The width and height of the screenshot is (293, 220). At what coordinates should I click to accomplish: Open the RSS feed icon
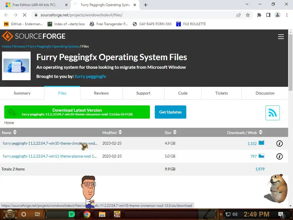click(x=273, y=113)
